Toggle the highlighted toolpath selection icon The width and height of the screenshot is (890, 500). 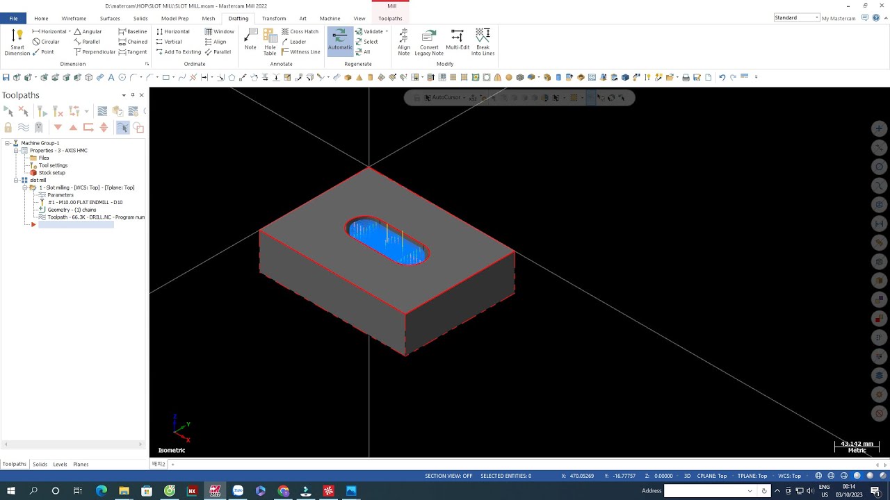coord(122,127)
